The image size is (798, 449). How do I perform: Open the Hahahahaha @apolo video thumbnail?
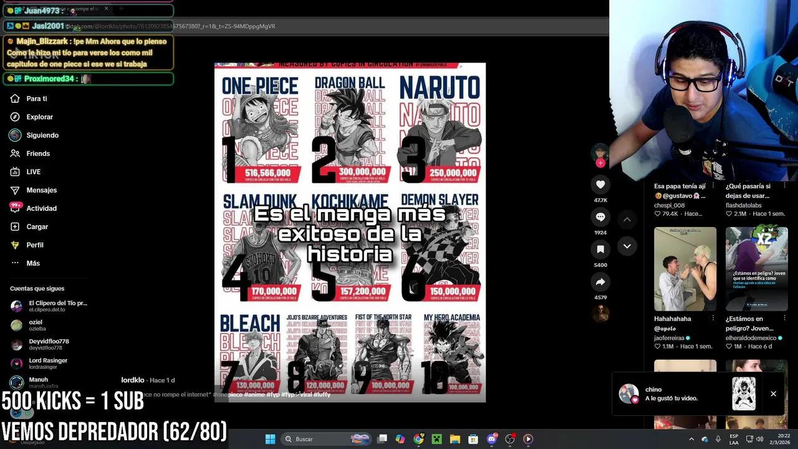pos(685,269)
